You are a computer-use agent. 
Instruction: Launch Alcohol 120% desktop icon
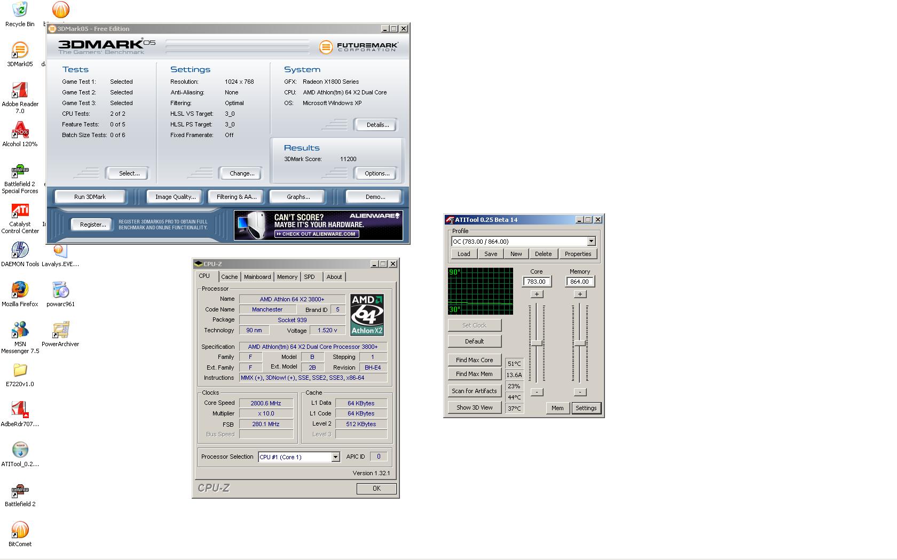20,134
